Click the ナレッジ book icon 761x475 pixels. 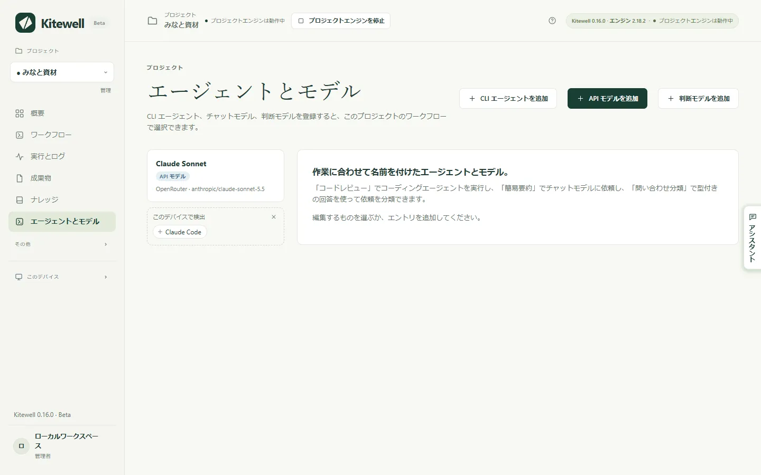point(20,200)
